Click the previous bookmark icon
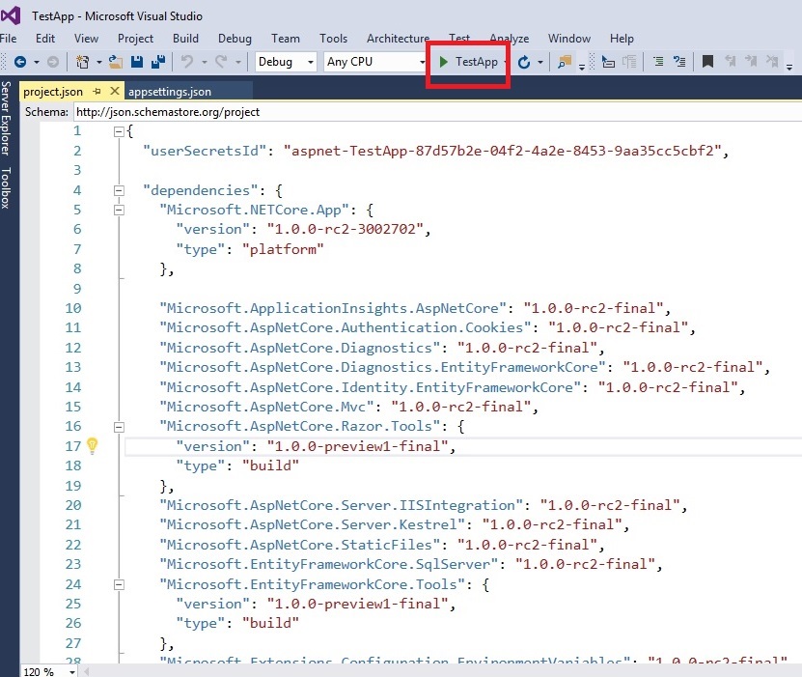This screenshot has height=677, width=802. click(730, 62)
